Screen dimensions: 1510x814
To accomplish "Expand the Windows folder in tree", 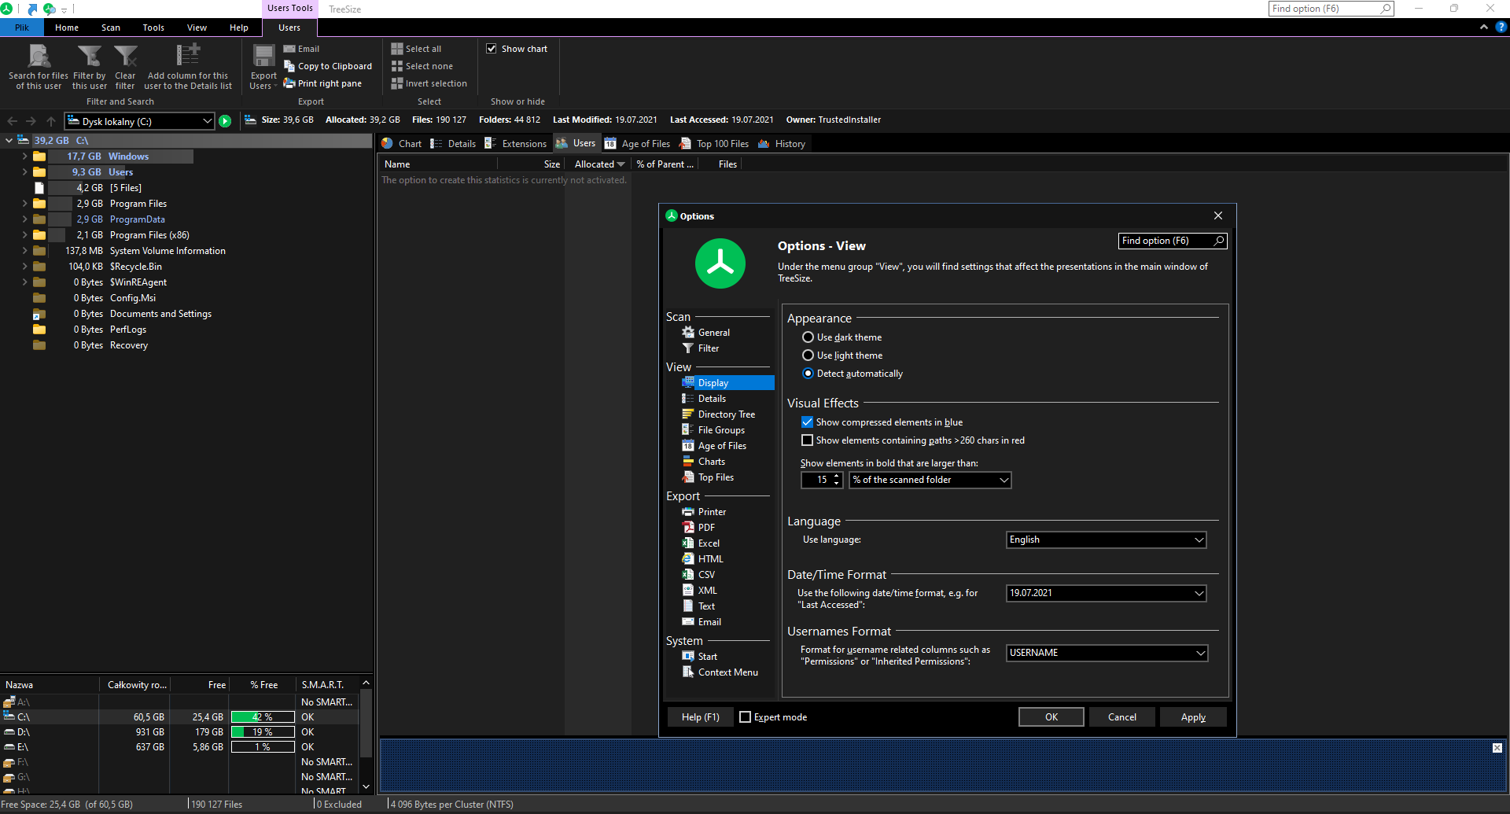I will (24, 157).
